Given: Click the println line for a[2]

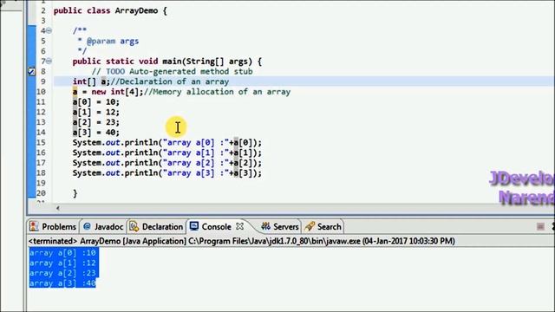Looking at the screenshot, I should click(167, 163).
